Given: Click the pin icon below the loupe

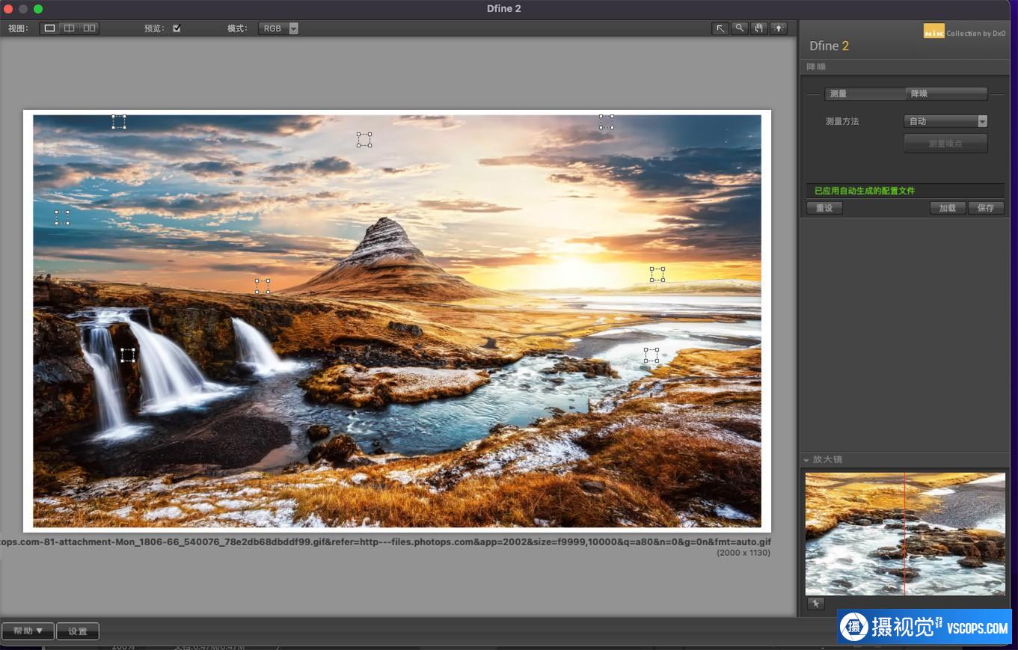Looking at the screenshot, I should tap(815, 604).
